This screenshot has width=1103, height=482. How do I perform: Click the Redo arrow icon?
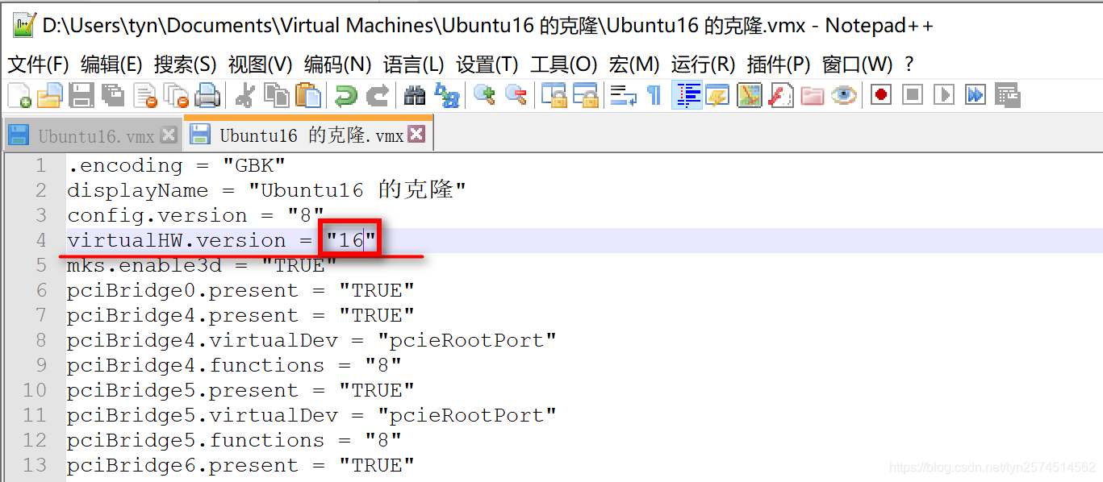pos(377,95)
